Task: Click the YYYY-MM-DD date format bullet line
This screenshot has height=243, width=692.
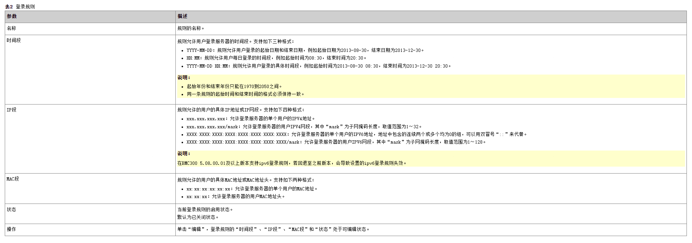Action: (x=305, y=50)
